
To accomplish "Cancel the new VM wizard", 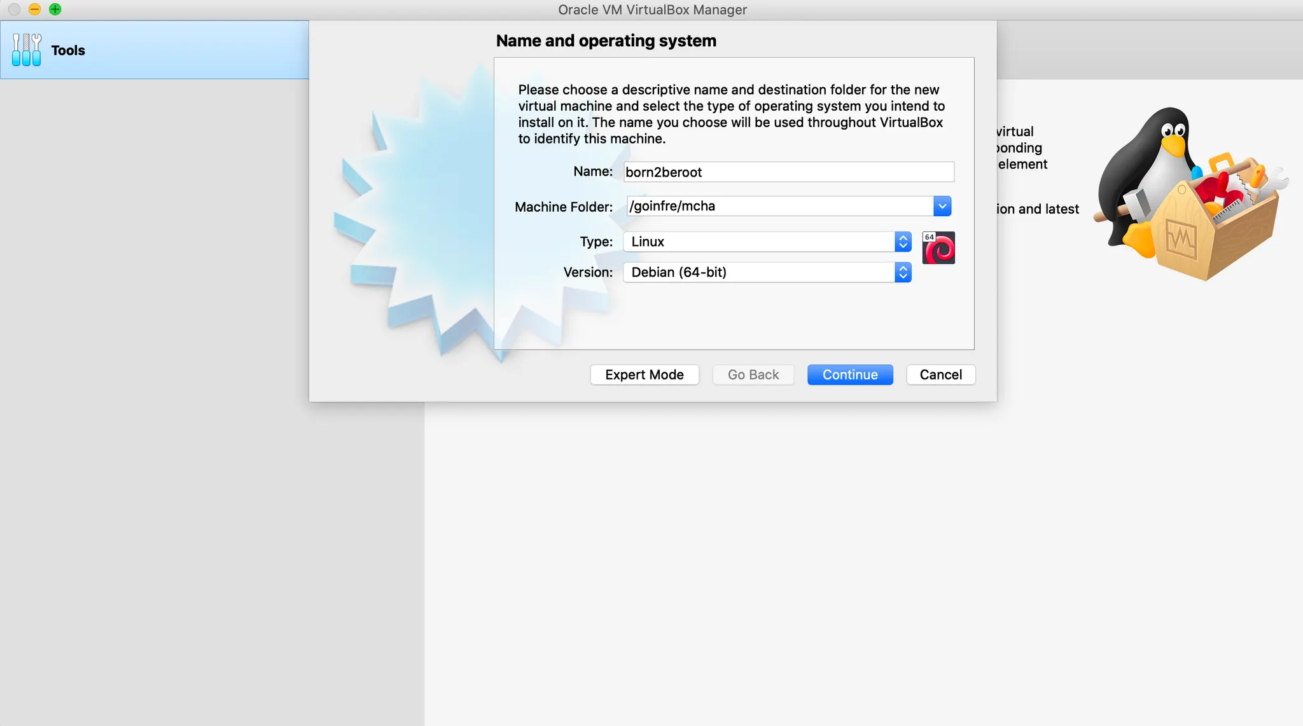I will tap(940, 374).
